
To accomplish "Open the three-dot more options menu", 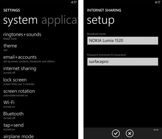I will click(x=156, y=130).
